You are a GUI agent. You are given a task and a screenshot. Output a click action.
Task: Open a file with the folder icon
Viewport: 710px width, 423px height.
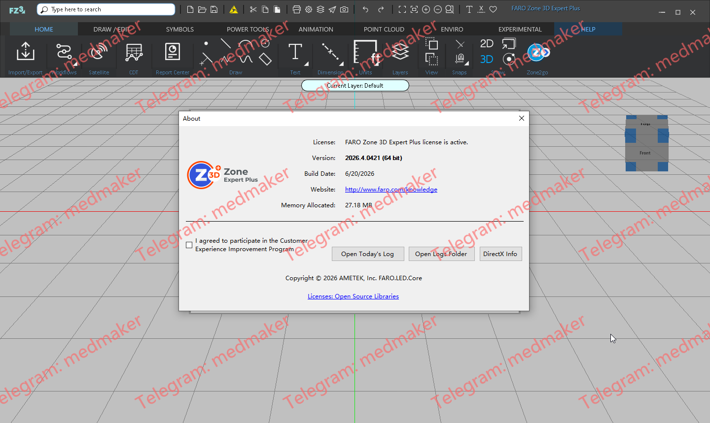[x=202, y=9]
